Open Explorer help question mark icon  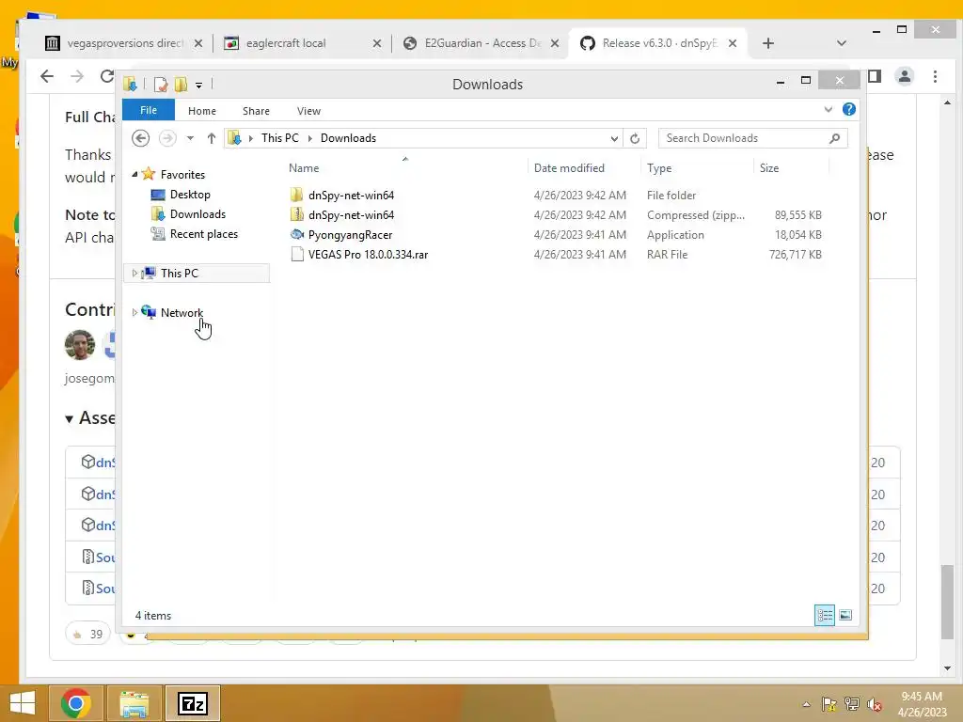[849, 109]
